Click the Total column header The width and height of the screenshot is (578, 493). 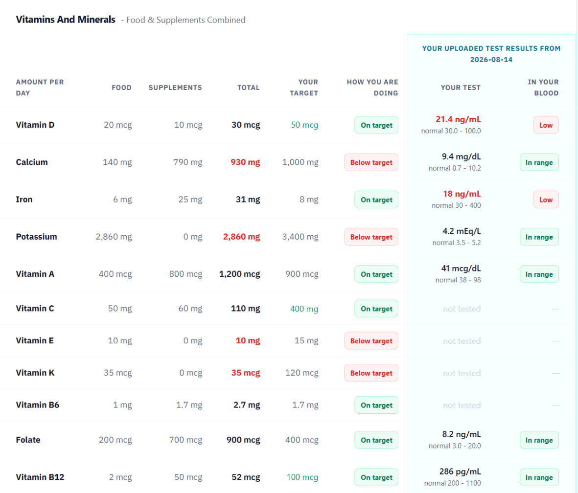pos(249,88)
